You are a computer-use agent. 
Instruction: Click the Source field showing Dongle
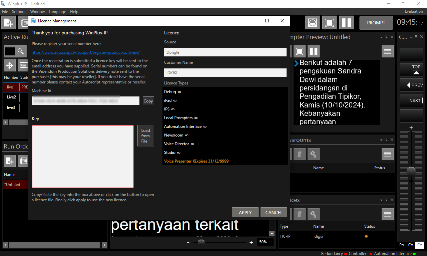click(x=225, y=52)
